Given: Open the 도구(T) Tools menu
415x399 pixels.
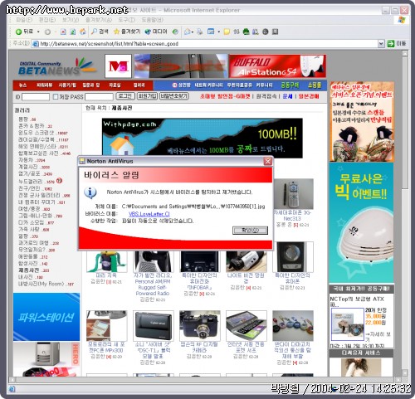Looking at the screenshot, I should point(127,20).
